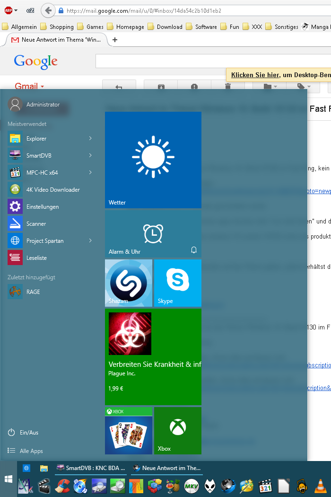Open the Shopping bookmarks folder

(57, 27)
